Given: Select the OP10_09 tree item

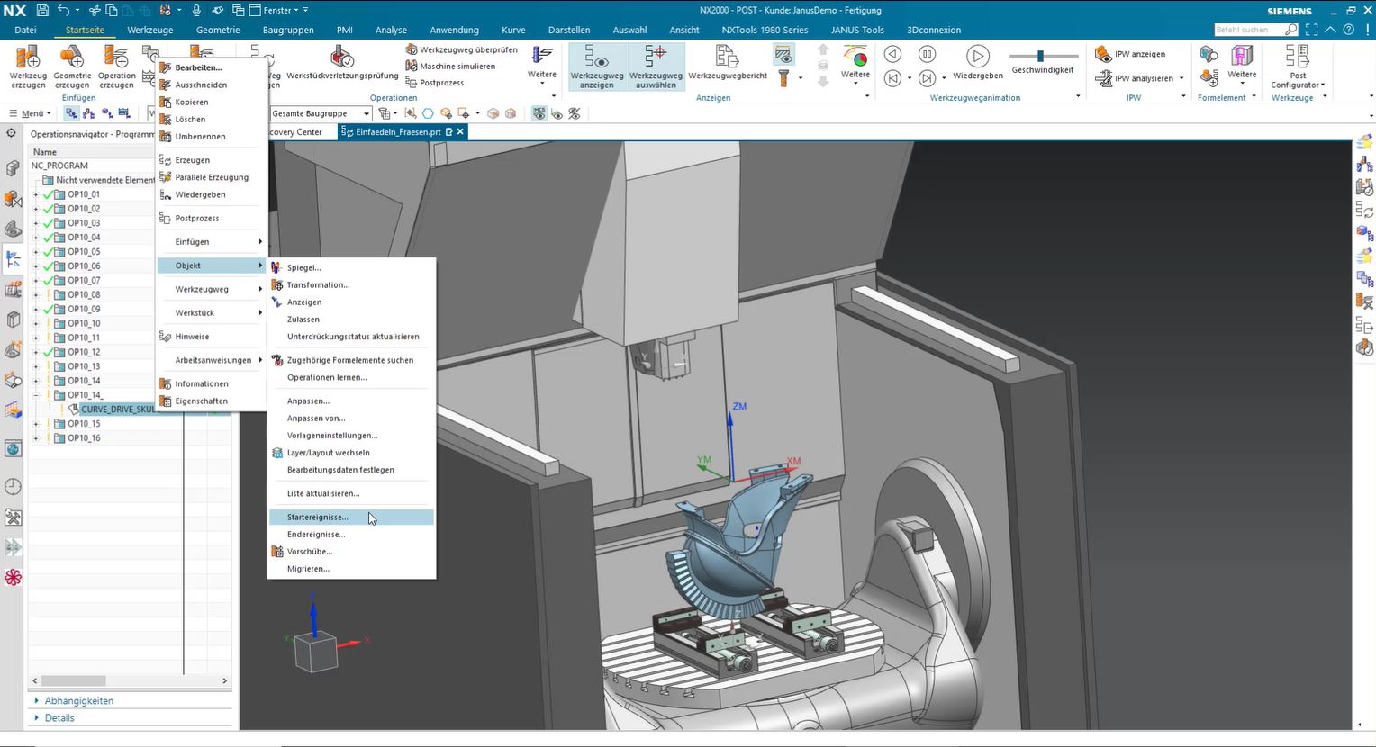Looking at the screenshot, I should pos(84,310).
